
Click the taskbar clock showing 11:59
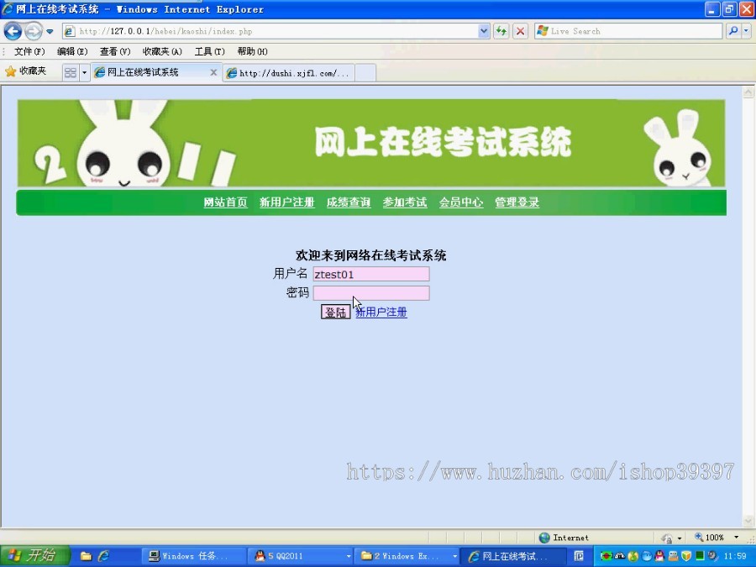pos(735,556)
